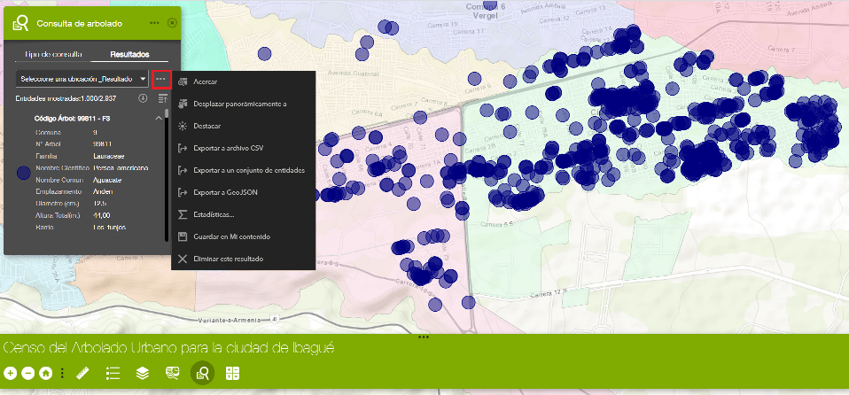Open the measurement ruler tool
Screen dimensions: 849x395
coord(84,374)
